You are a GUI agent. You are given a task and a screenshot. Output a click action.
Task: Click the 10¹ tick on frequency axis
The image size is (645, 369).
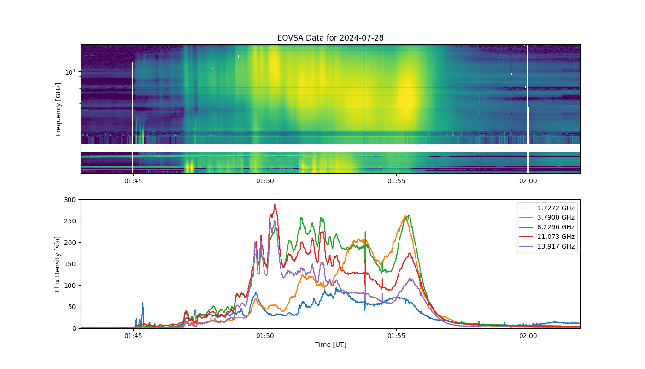click(x=70, y=72)
